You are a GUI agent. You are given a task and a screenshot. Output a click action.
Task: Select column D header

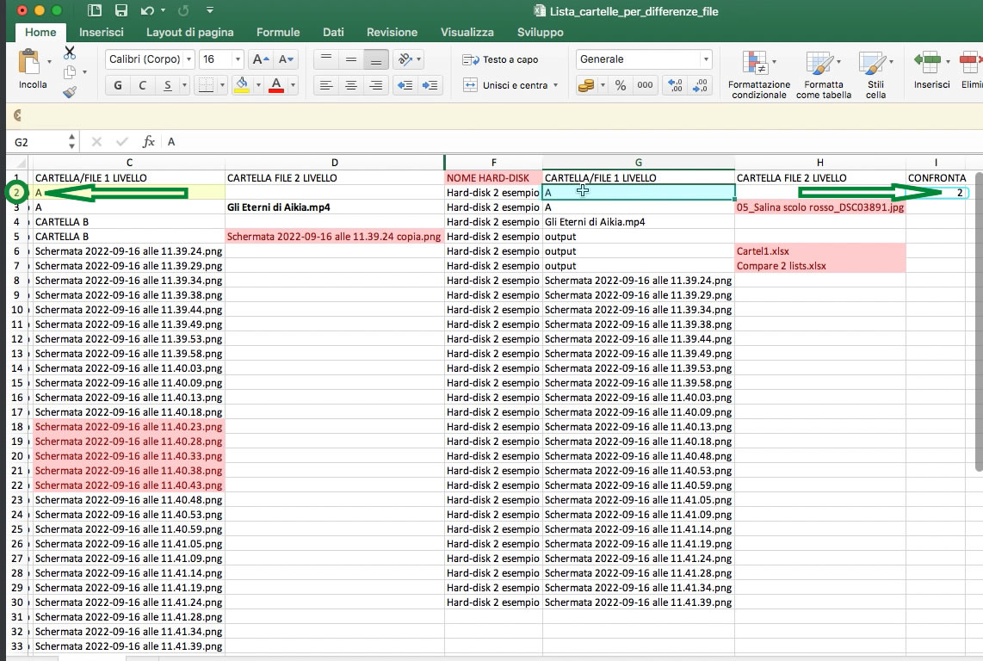pos(334,163)
